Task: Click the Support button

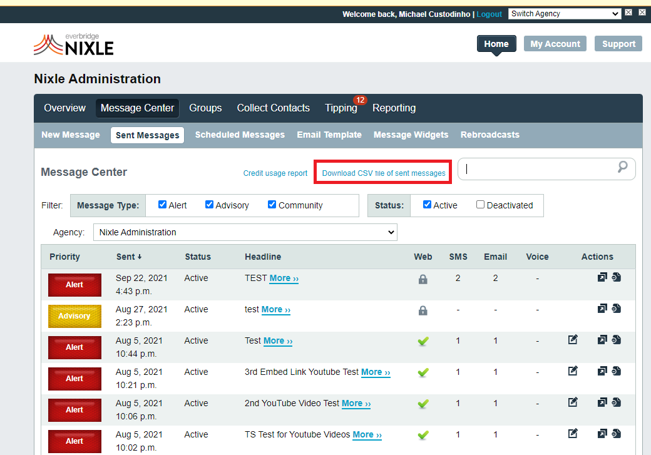Action: (618, 44)
